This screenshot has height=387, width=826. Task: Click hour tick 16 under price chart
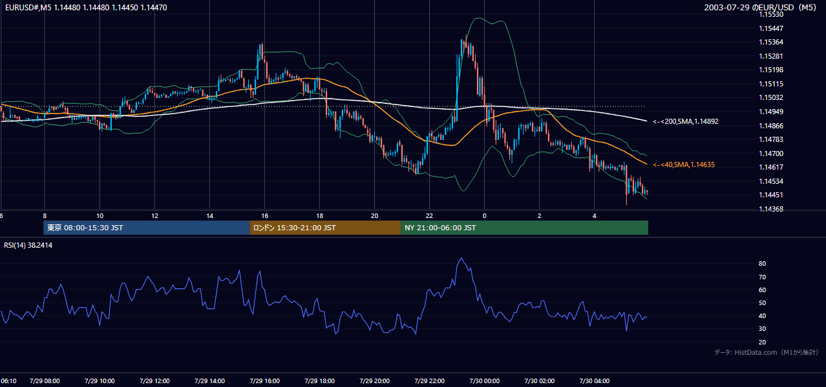264,215
